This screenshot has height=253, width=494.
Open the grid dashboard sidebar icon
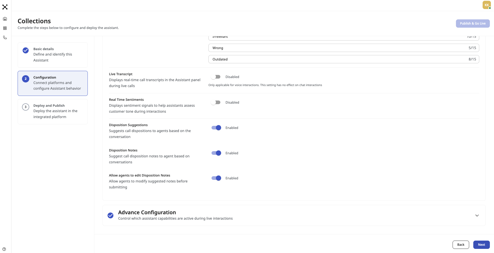click(x=5, y=28)
